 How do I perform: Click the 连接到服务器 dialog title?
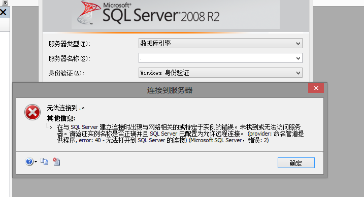(170, 90)
